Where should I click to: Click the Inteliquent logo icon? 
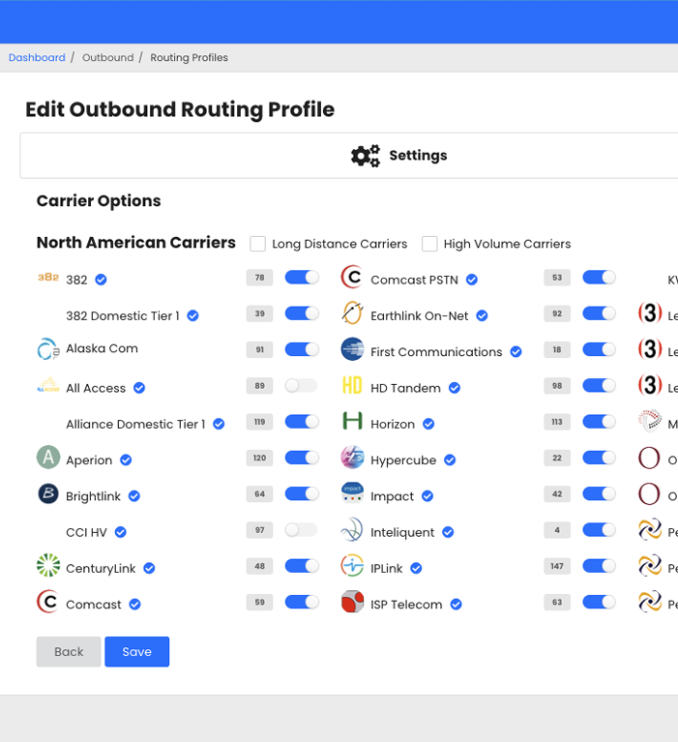352,529
